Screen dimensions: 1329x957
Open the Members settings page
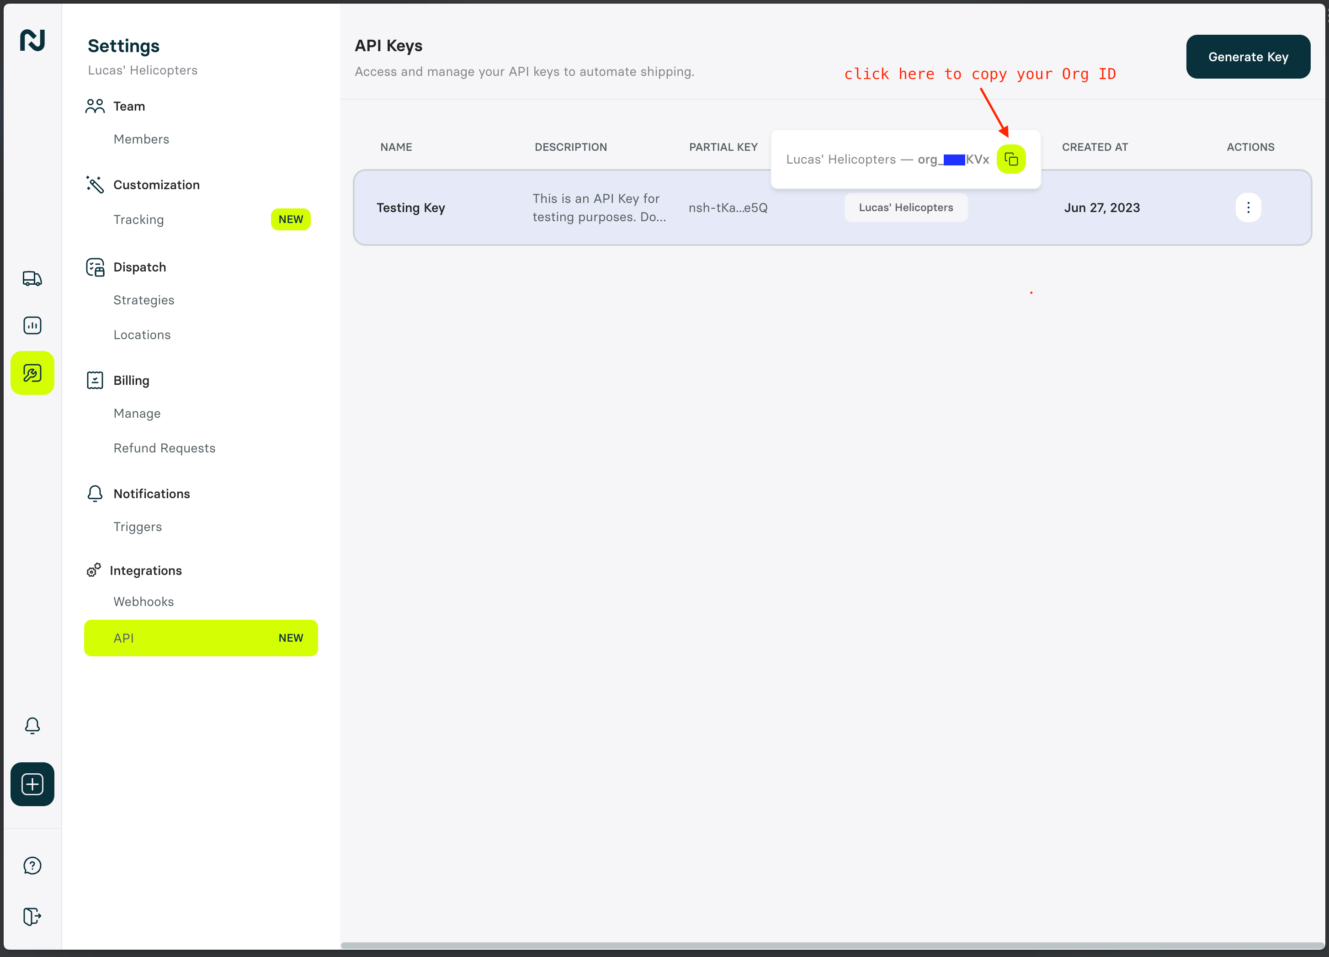(141, 139)
